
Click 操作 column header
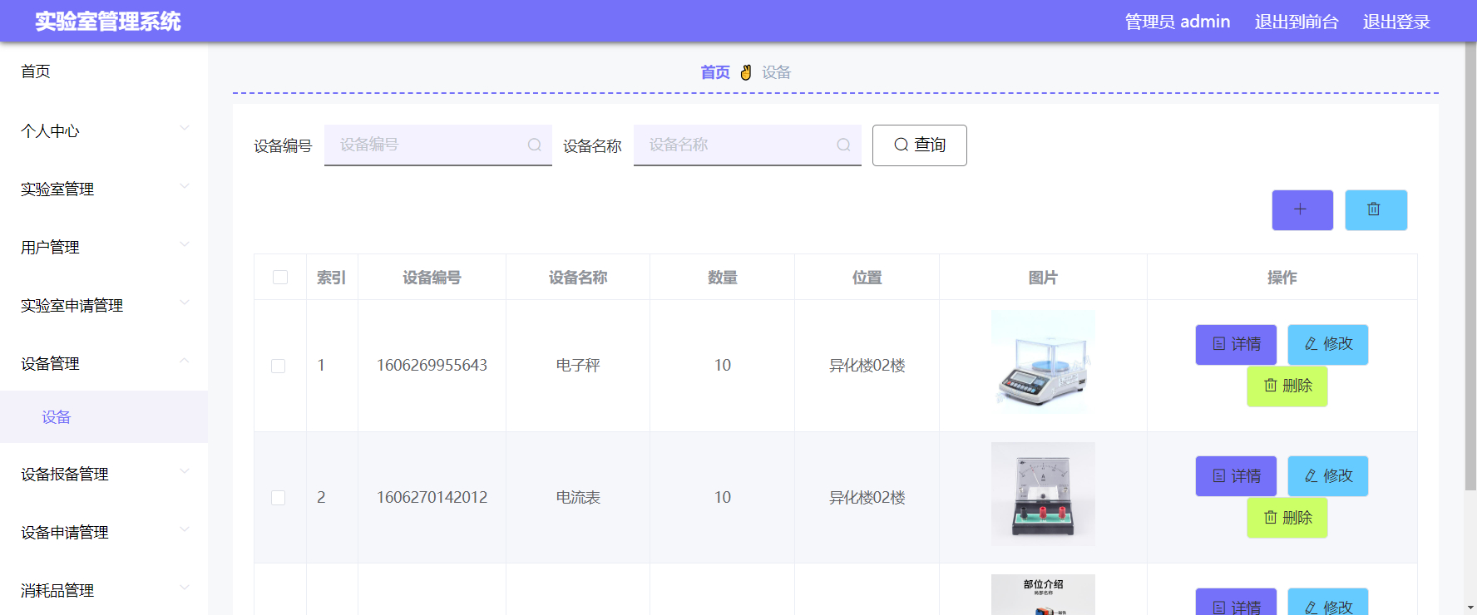click(x=1282, y=278)
